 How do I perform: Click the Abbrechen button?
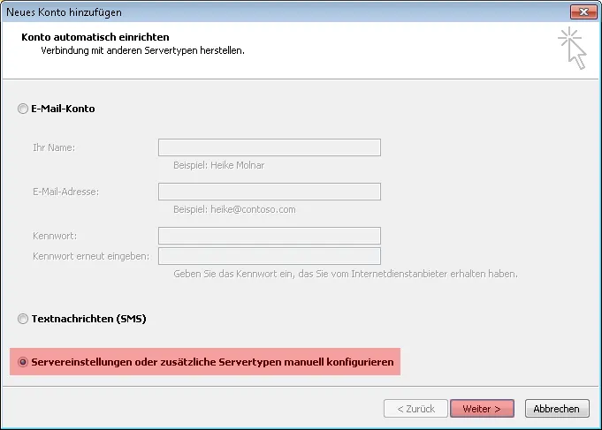click(x=557, y=409)
